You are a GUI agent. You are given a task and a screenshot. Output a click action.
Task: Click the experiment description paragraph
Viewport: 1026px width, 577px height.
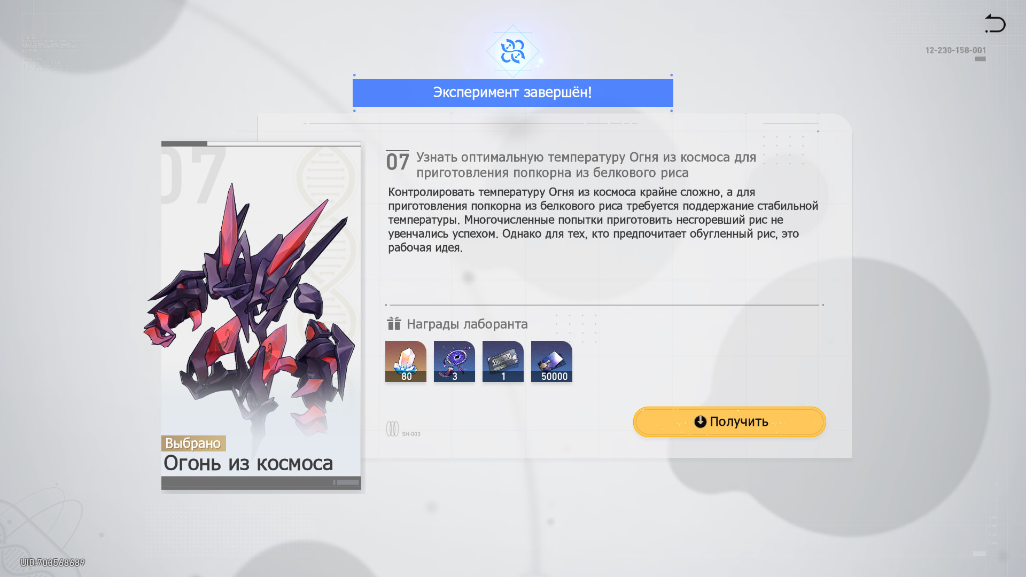603,220
